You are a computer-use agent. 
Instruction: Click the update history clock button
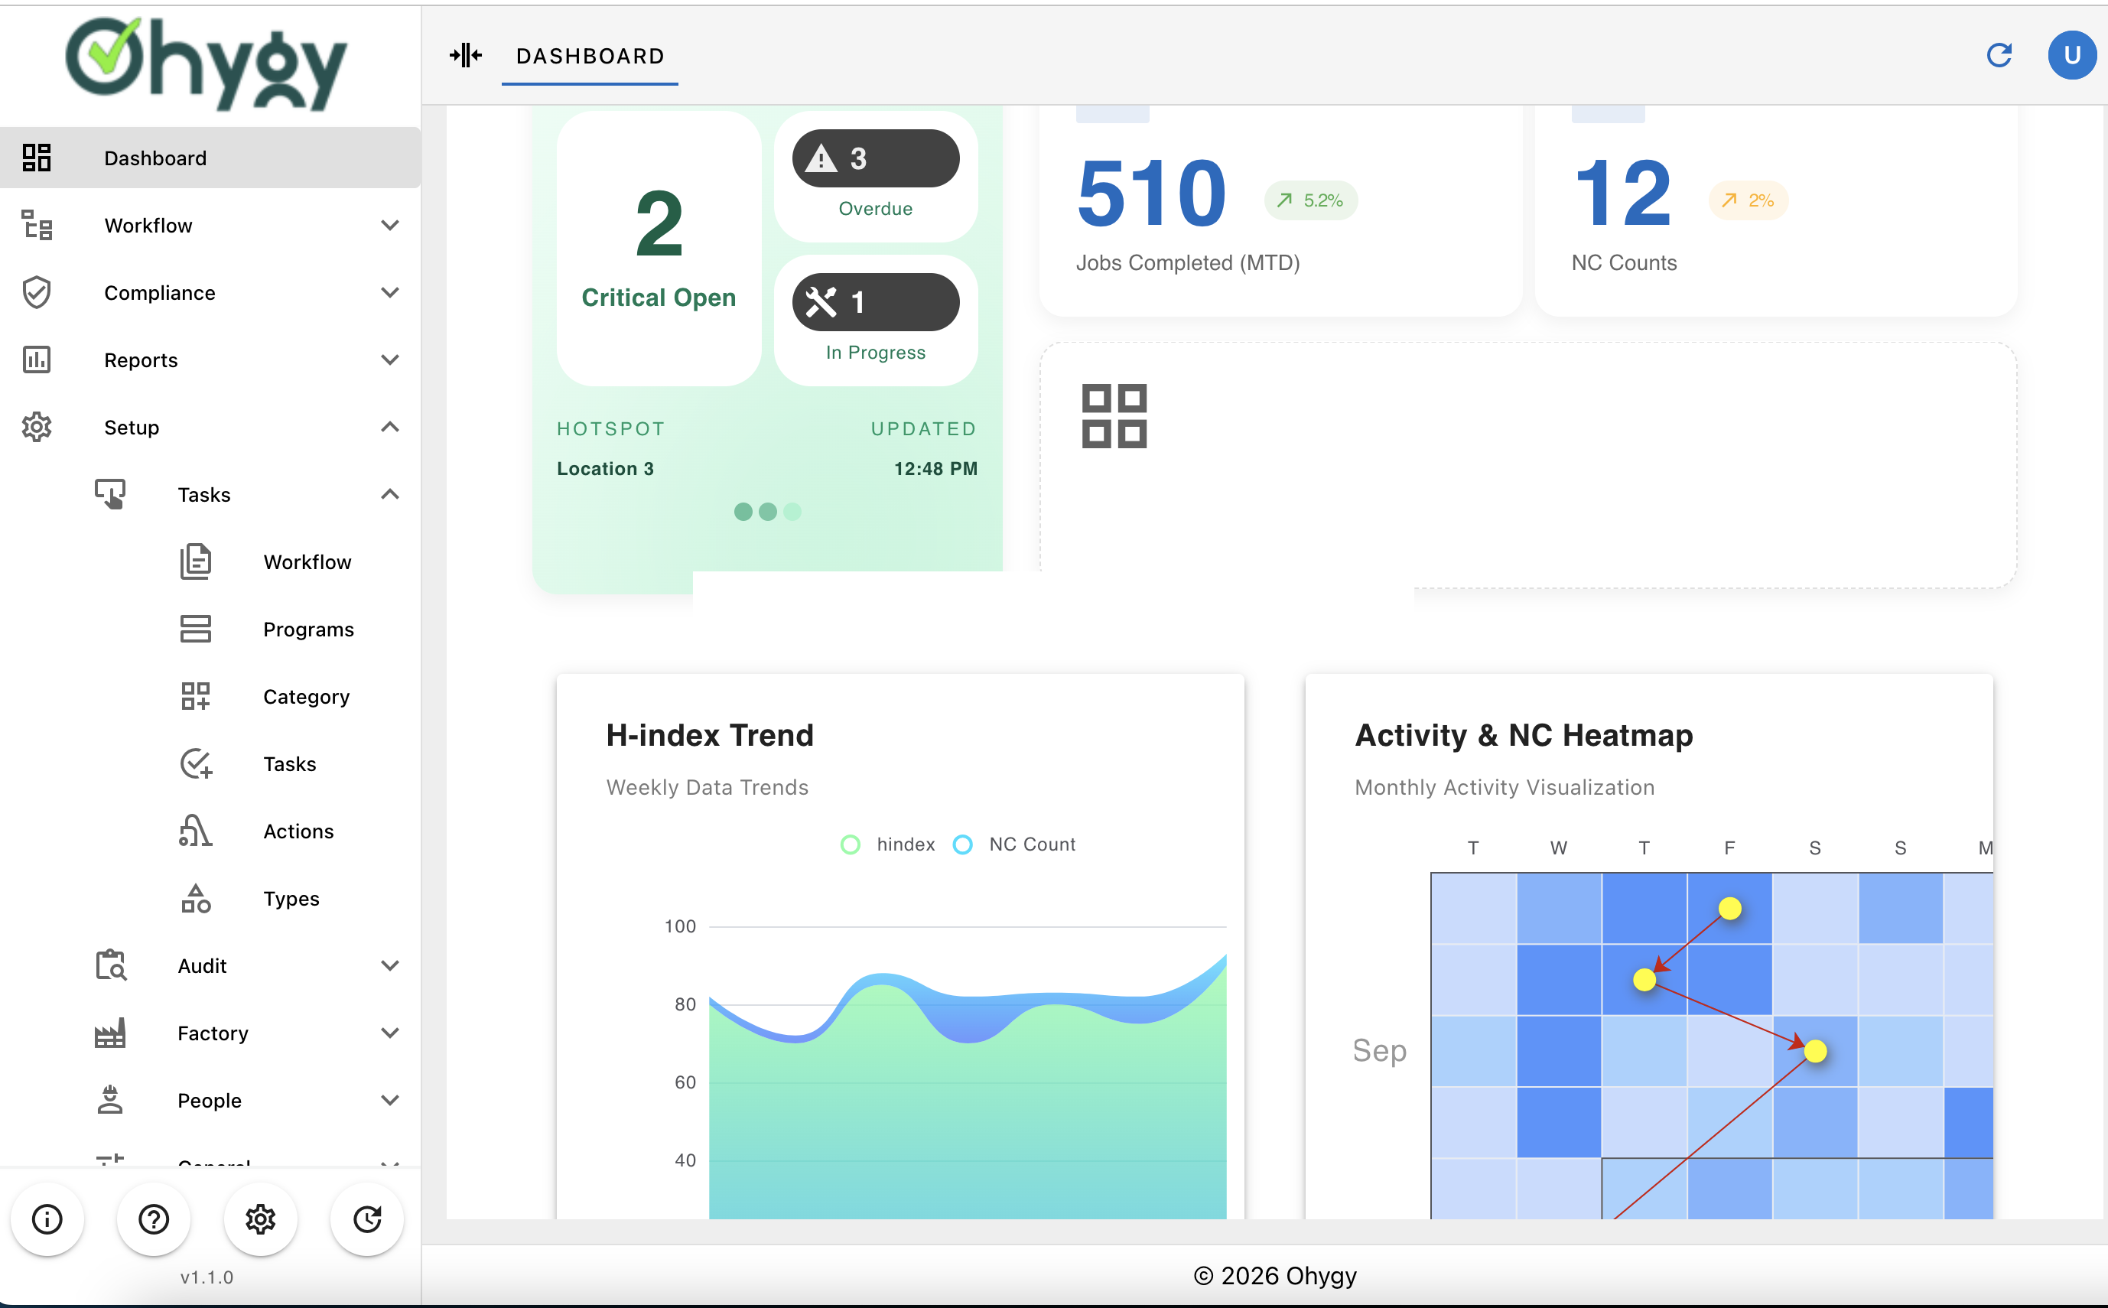368,1219
